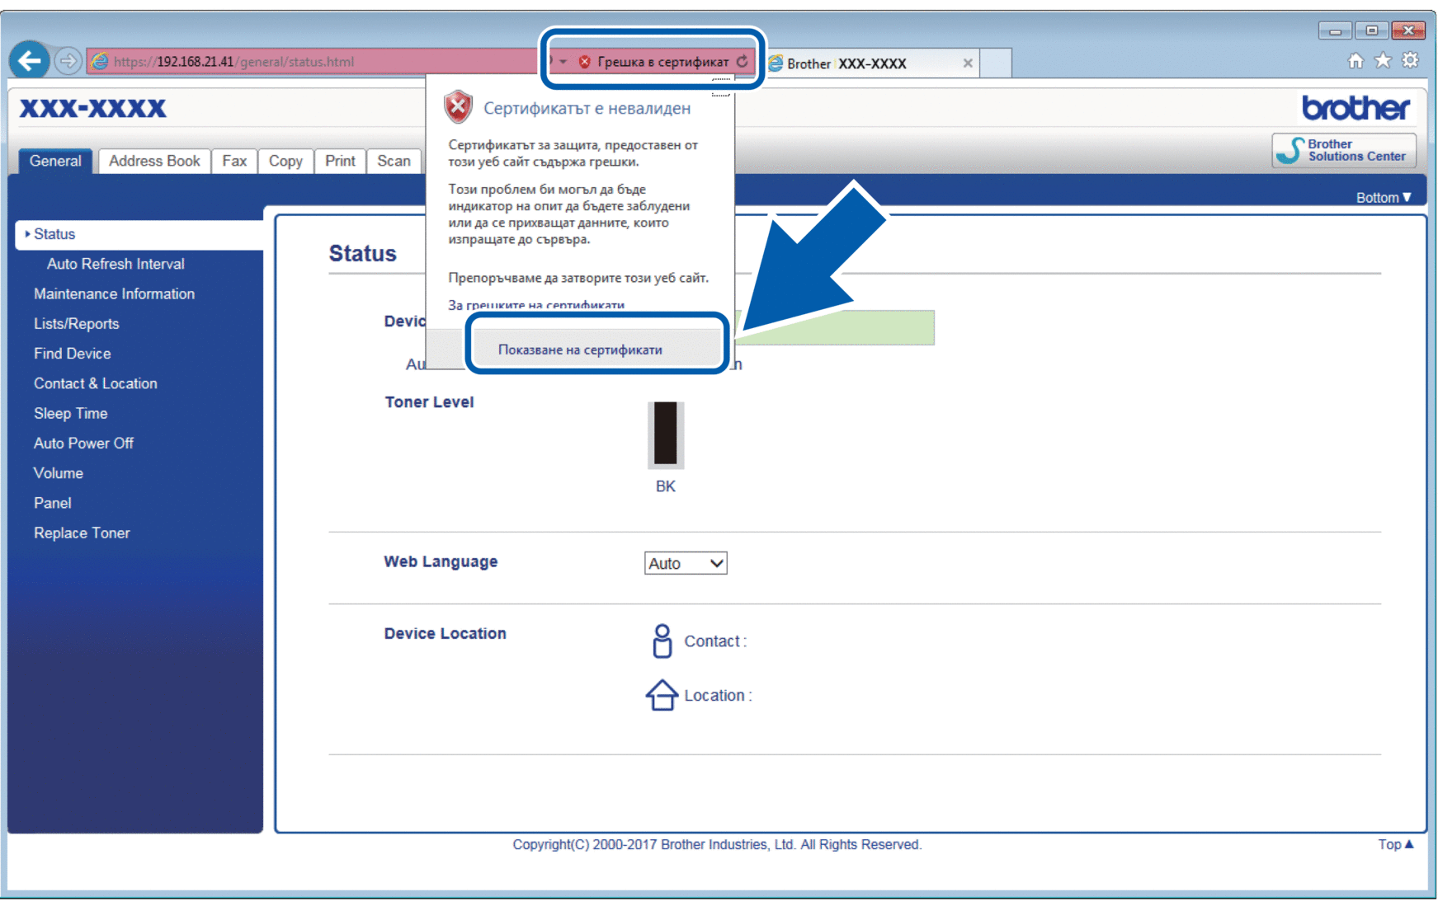Switch to the Scan tab
Image resolution: width=1438 pixels, height=906 pixels.
point(394,161)
